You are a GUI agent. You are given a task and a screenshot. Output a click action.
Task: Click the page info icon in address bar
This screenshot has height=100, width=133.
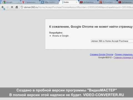22,7
